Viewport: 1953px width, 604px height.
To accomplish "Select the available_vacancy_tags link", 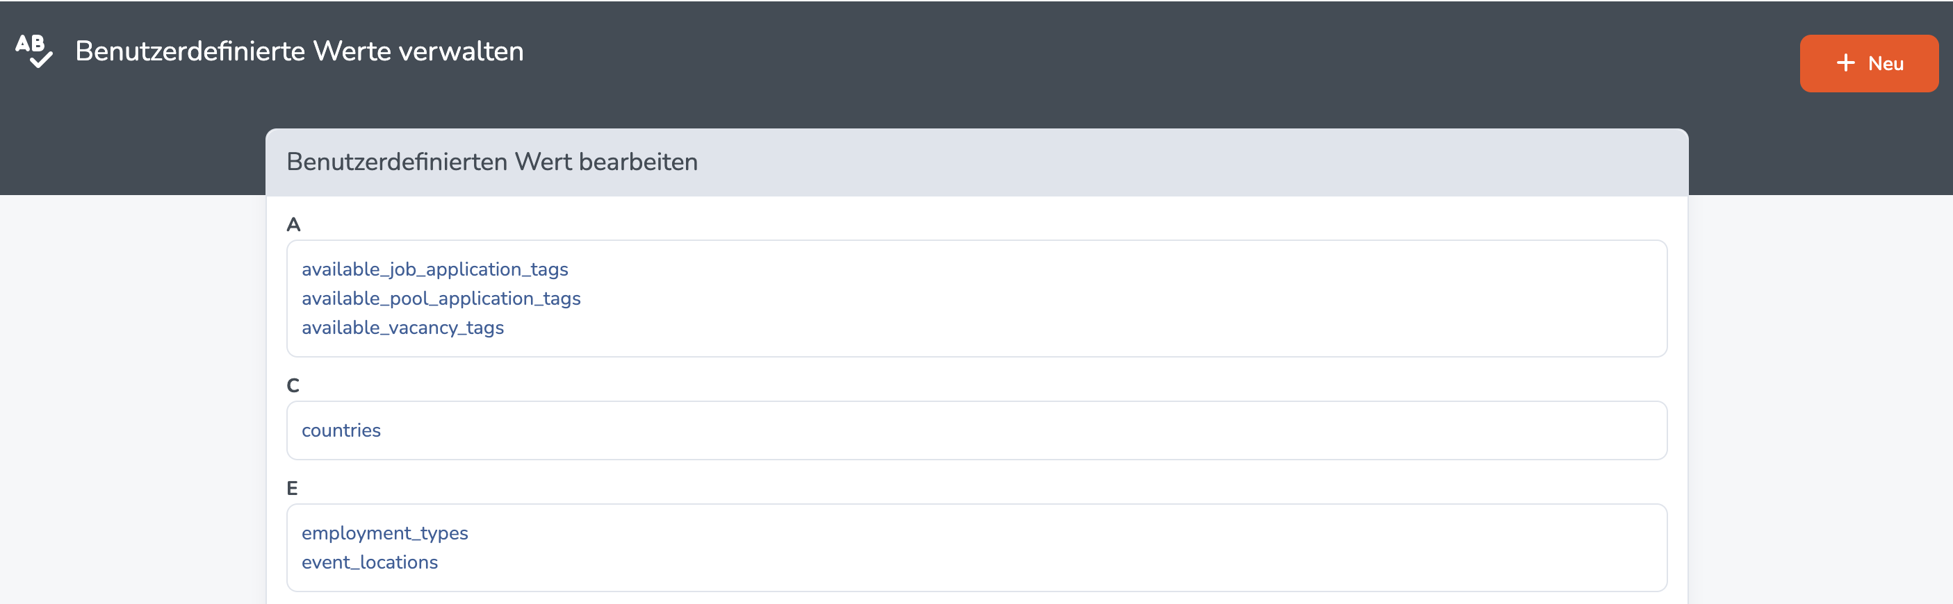I will [402, 327].
